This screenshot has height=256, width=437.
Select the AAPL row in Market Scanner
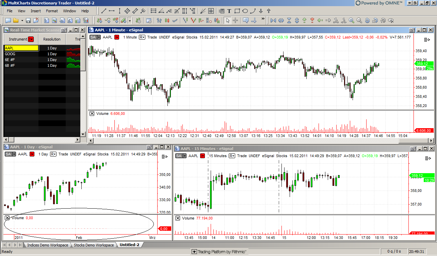click(42, 48)
